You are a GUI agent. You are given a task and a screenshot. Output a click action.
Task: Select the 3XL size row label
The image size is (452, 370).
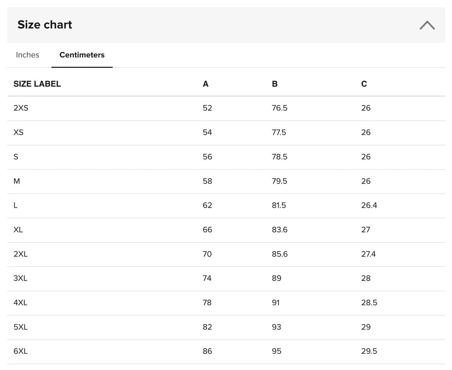click(20, 278)
